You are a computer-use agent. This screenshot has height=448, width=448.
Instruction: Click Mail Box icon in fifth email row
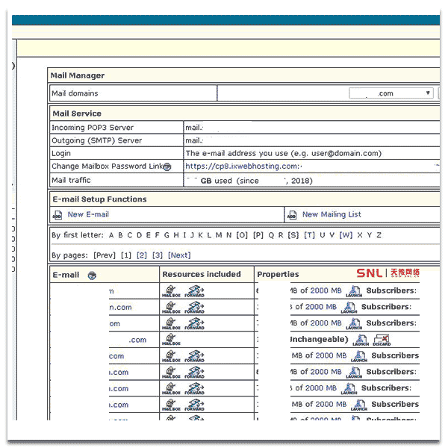coord(171,356)
